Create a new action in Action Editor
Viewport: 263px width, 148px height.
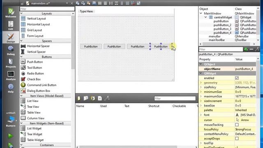[79, 98]
